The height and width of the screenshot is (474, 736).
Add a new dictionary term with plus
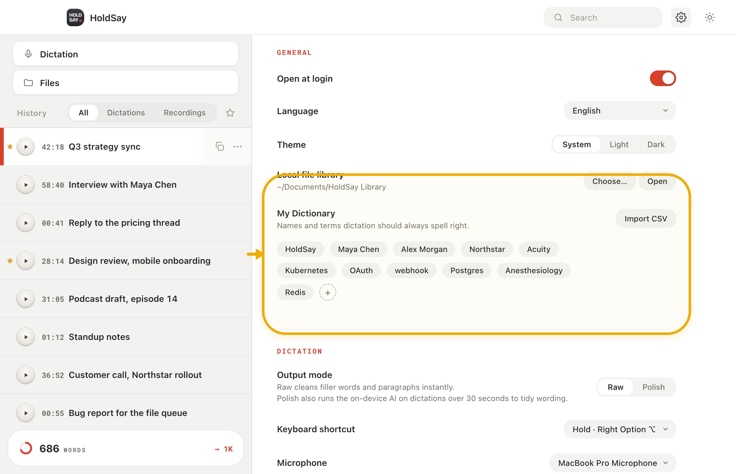click(327, 293)
